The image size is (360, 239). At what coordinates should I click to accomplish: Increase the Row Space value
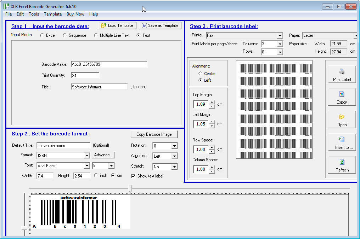[212, 147]
